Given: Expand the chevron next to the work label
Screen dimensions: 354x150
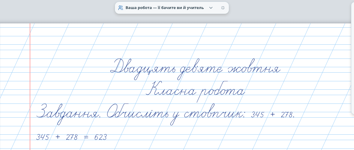Looking at the screenshot, I should click(x=211, y=8).
